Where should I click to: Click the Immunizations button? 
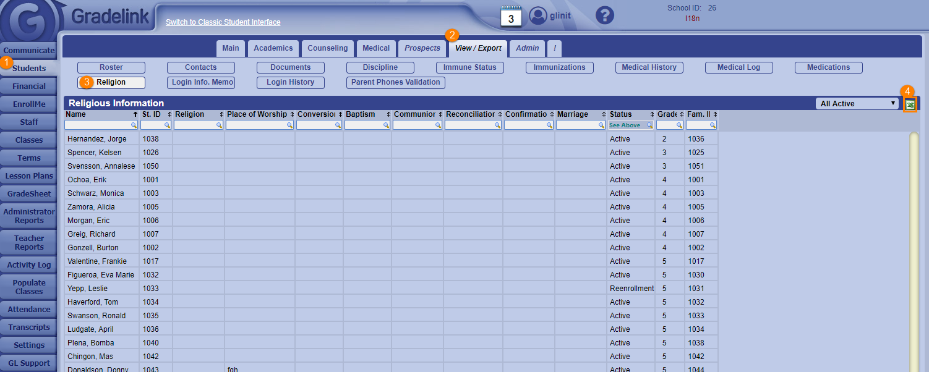559,67
